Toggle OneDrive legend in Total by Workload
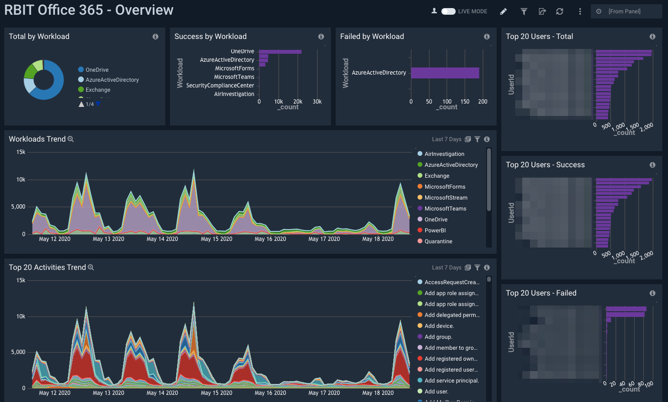 click(93, 70)
